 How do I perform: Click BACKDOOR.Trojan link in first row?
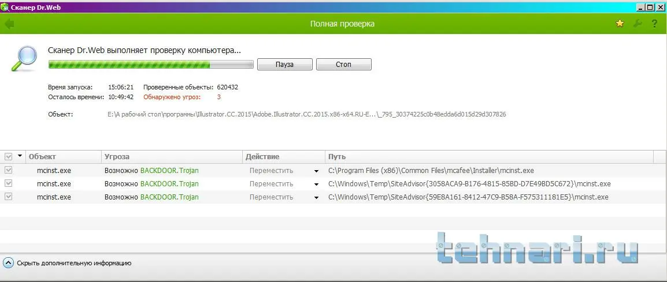pyautogui.click(x=169, y=171)
